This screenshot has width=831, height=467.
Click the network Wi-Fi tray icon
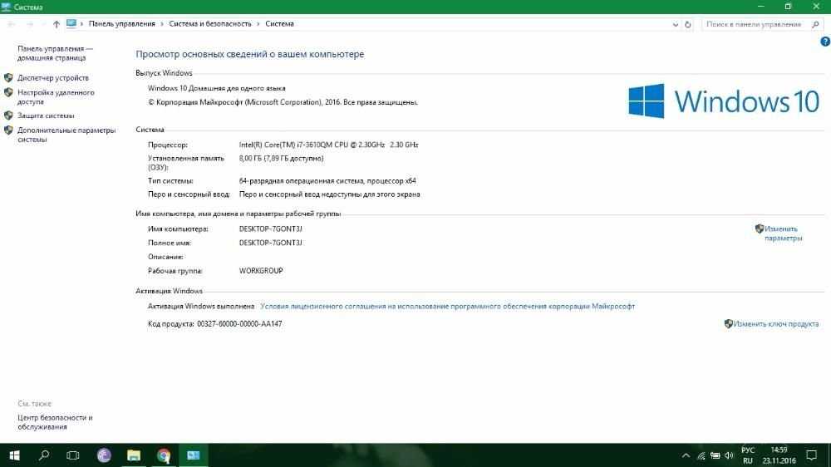click(x=701, y=456)
